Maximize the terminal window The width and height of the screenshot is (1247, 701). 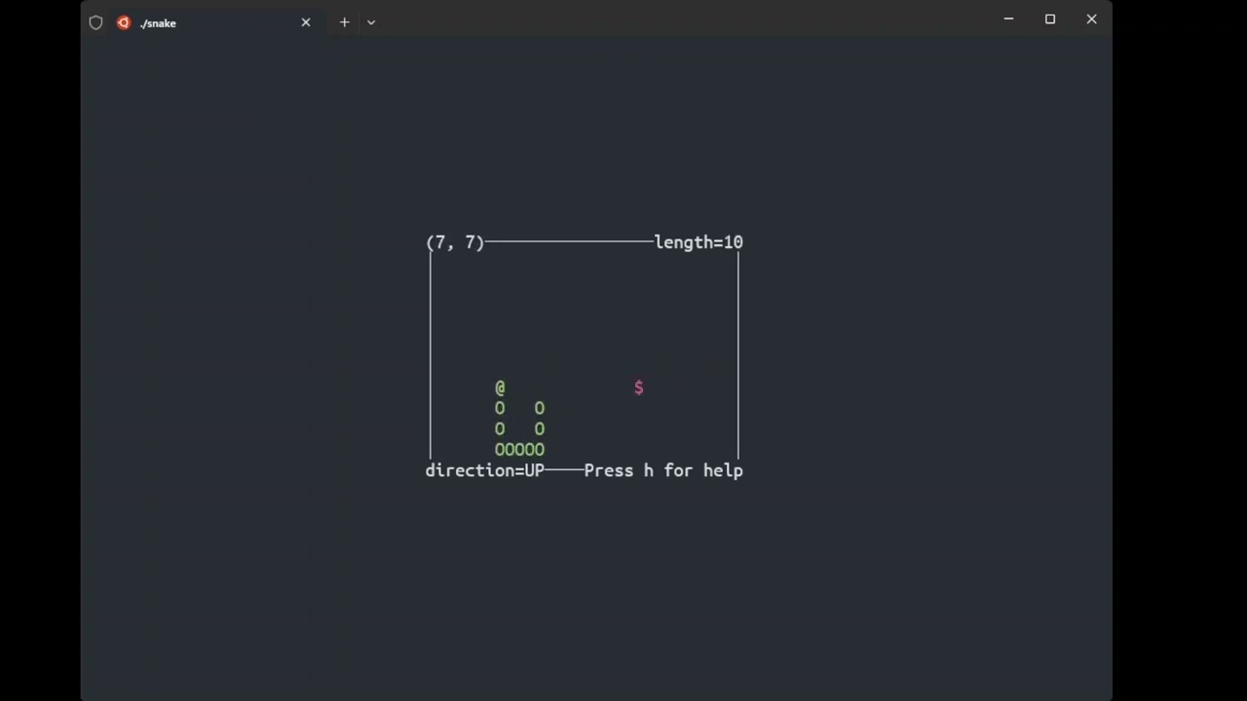click(x=1050, y=19)
